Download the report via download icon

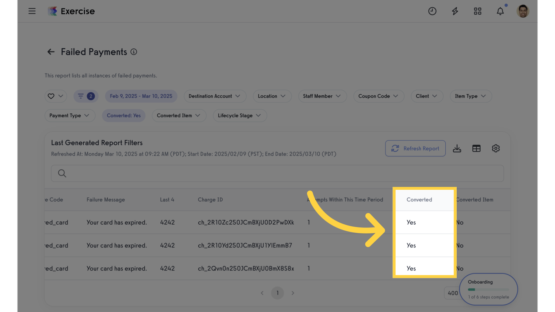point(457,148)
